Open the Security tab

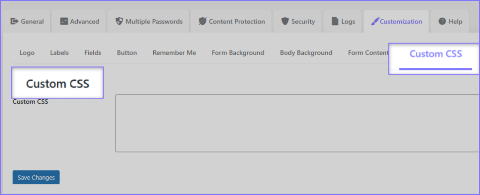[298, 22]
